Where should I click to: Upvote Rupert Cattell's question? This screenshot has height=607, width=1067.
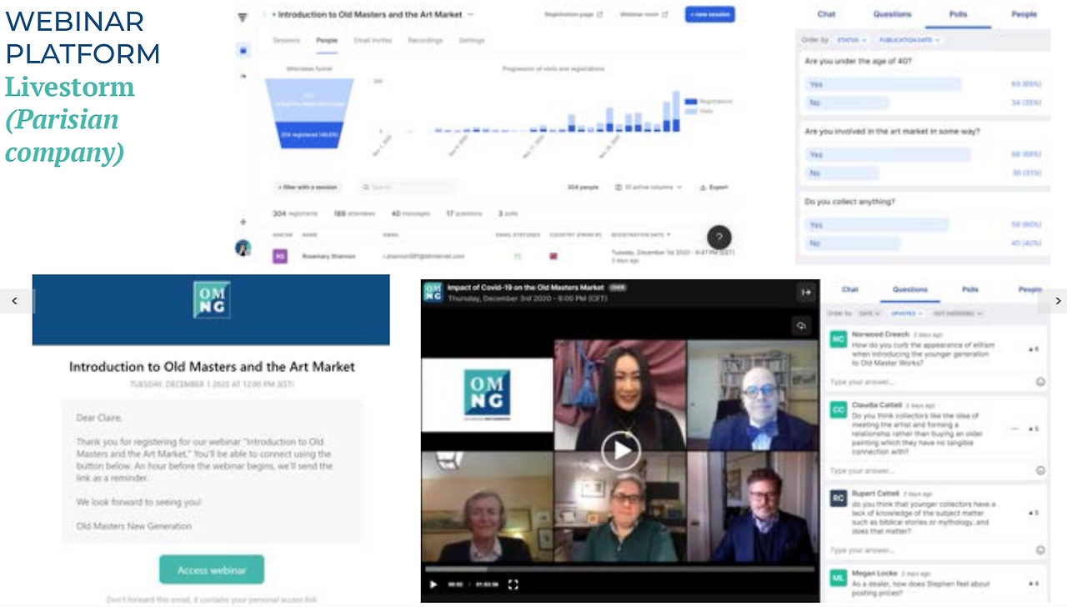(1034, 513)
